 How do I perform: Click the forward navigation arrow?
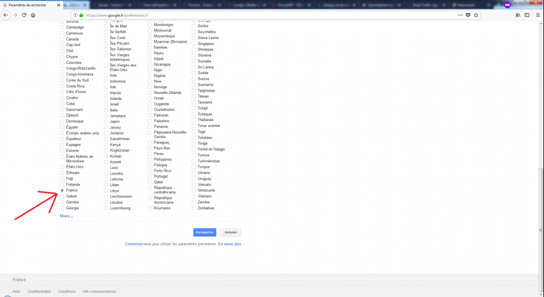coord(15,15)
